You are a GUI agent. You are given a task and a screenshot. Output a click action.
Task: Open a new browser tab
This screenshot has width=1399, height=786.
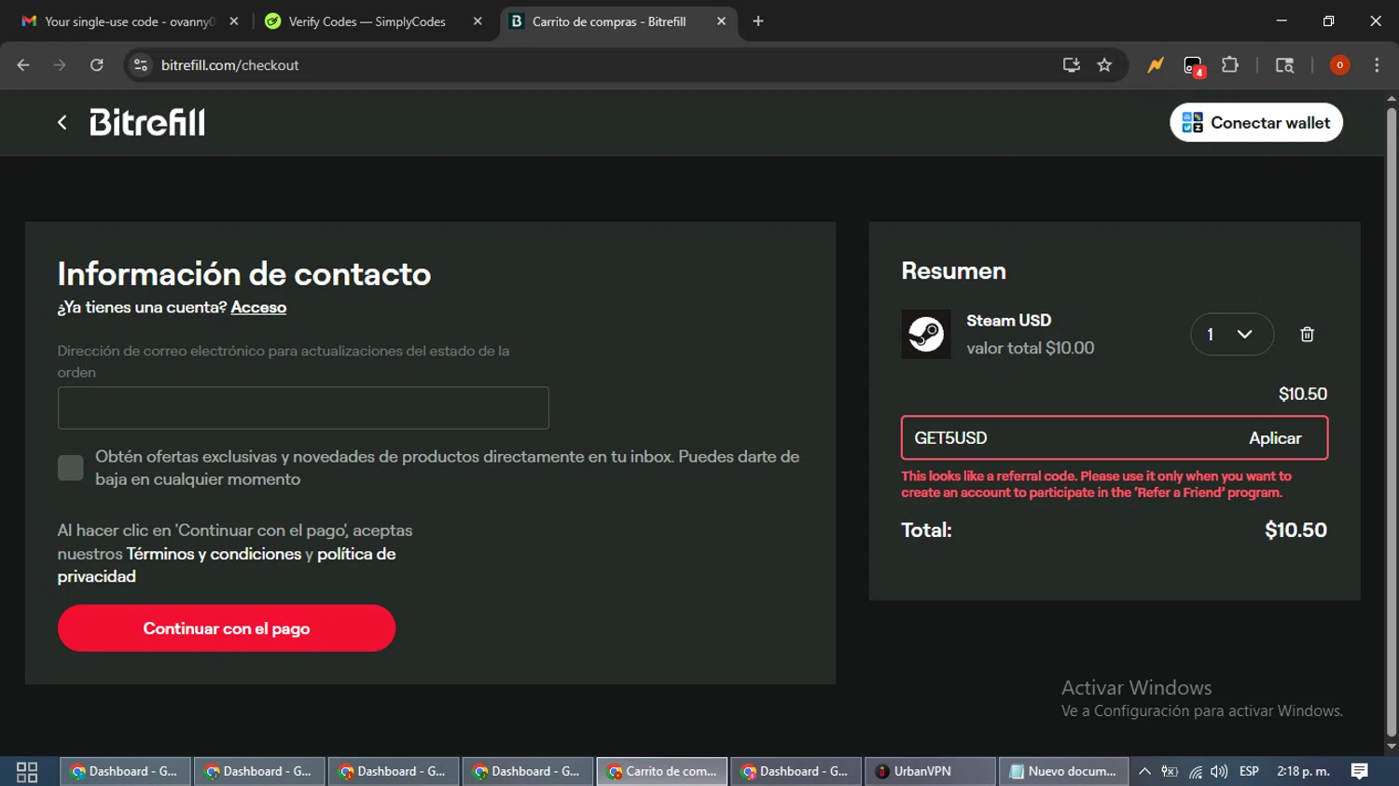pos(758,21)
